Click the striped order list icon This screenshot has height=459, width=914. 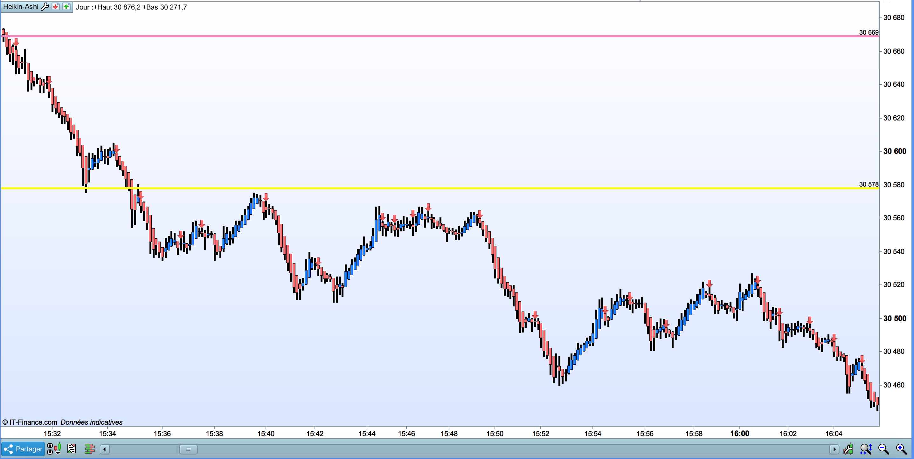(x=72, y=449)
